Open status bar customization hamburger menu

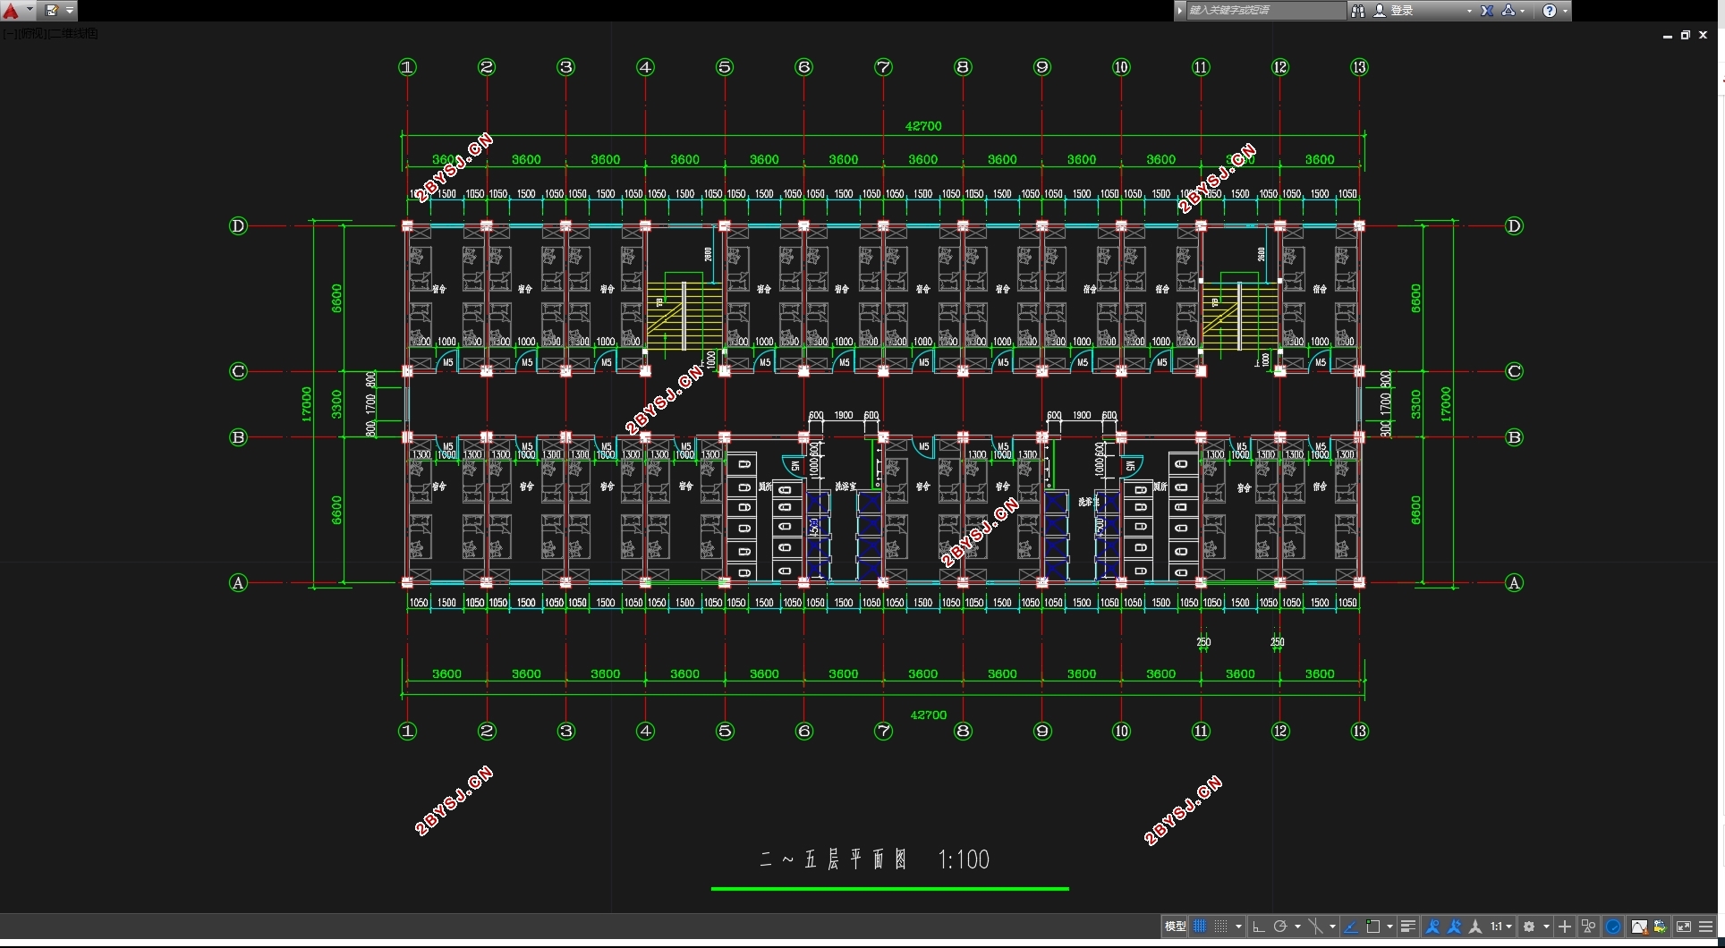click(1705, 927)
